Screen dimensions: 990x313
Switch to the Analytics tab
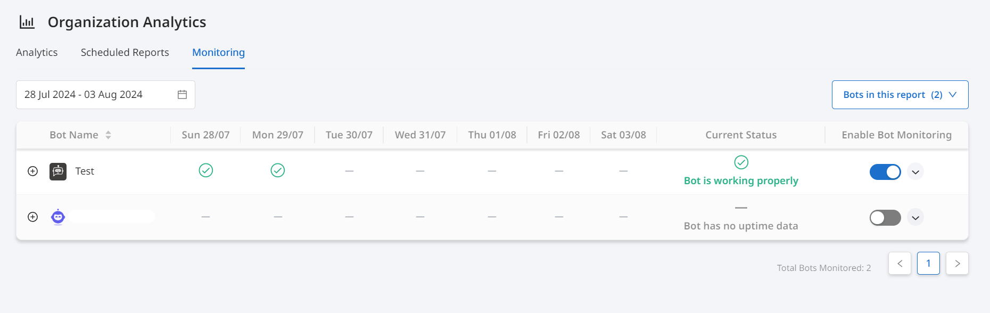(x=37, y=52)
